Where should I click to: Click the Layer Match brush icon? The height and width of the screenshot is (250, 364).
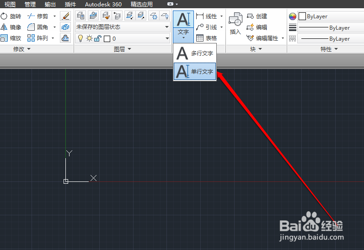point(106,16)
